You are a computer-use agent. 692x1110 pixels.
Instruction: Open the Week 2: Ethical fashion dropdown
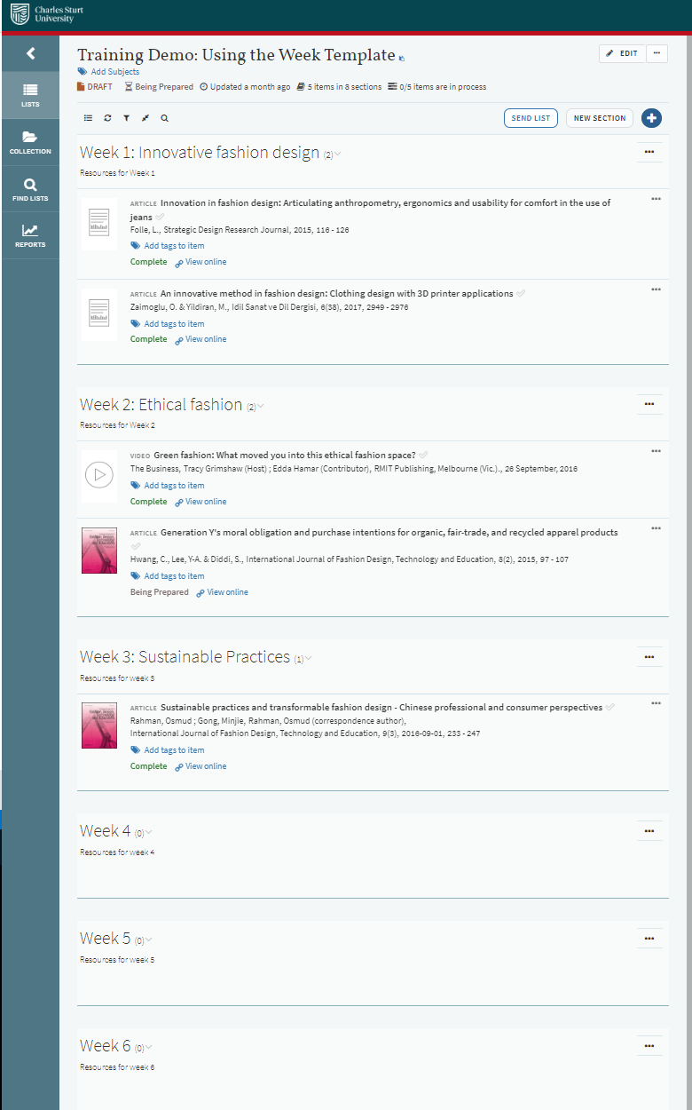click(260, 404)
